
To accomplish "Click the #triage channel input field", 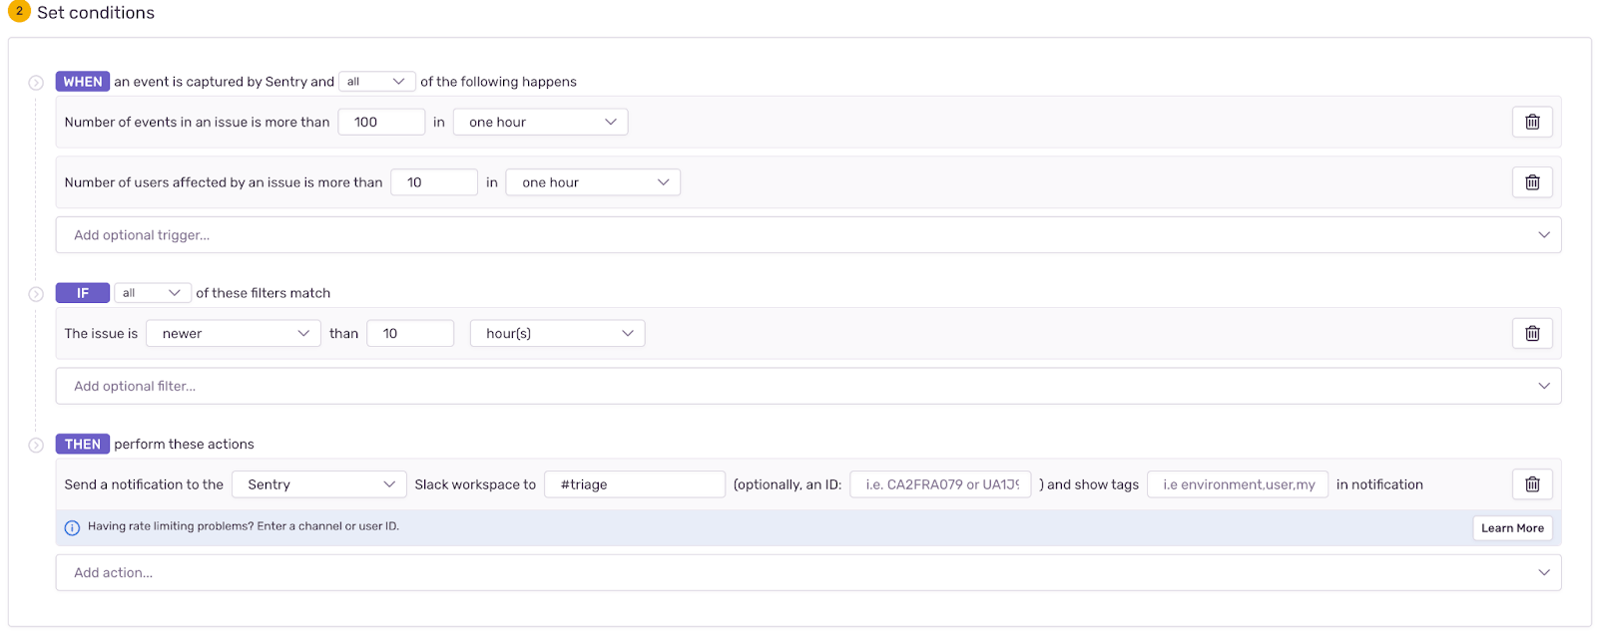I will click(635, 484).
